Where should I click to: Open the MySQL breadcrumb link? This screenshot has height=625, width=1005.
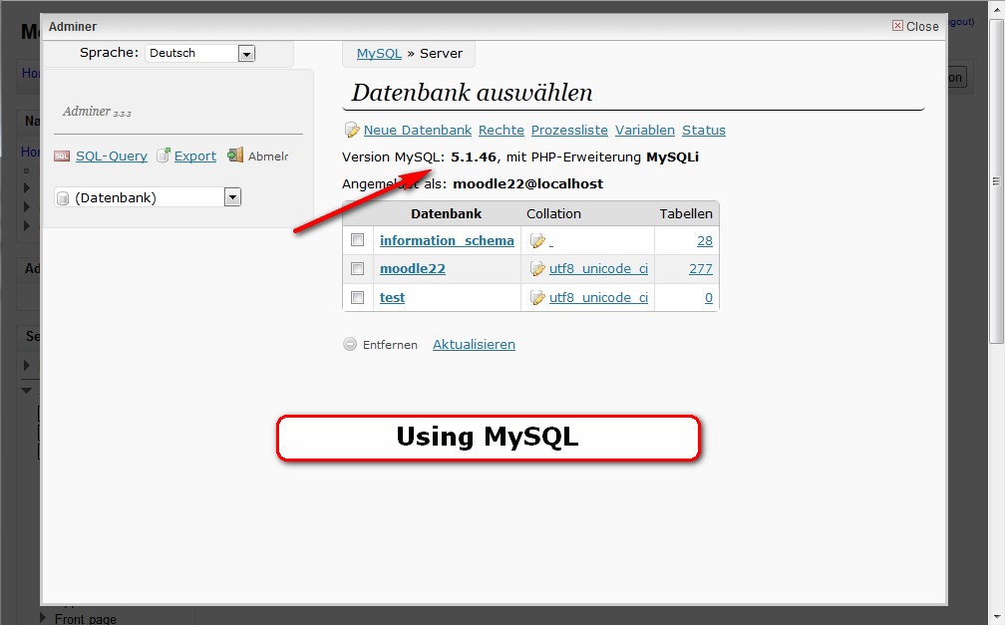click(379, 53)
